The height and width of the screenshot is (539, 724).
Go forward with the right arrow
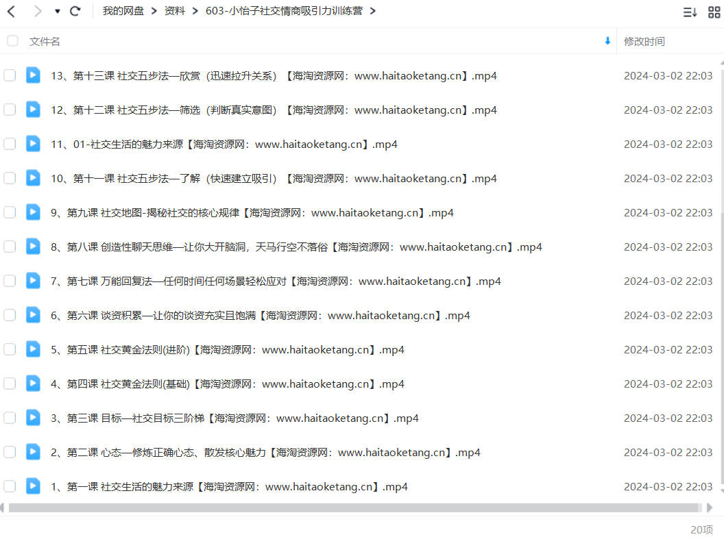[38, 11]
